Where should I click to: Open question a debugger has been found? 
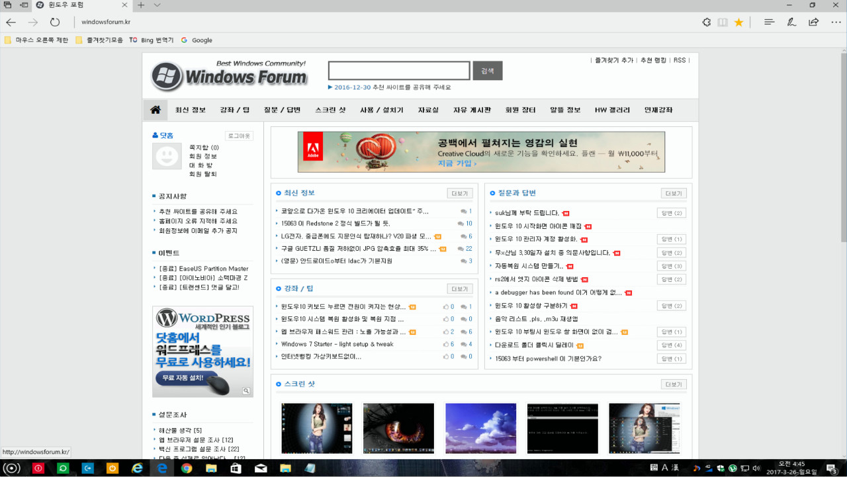tap(558, 292)
